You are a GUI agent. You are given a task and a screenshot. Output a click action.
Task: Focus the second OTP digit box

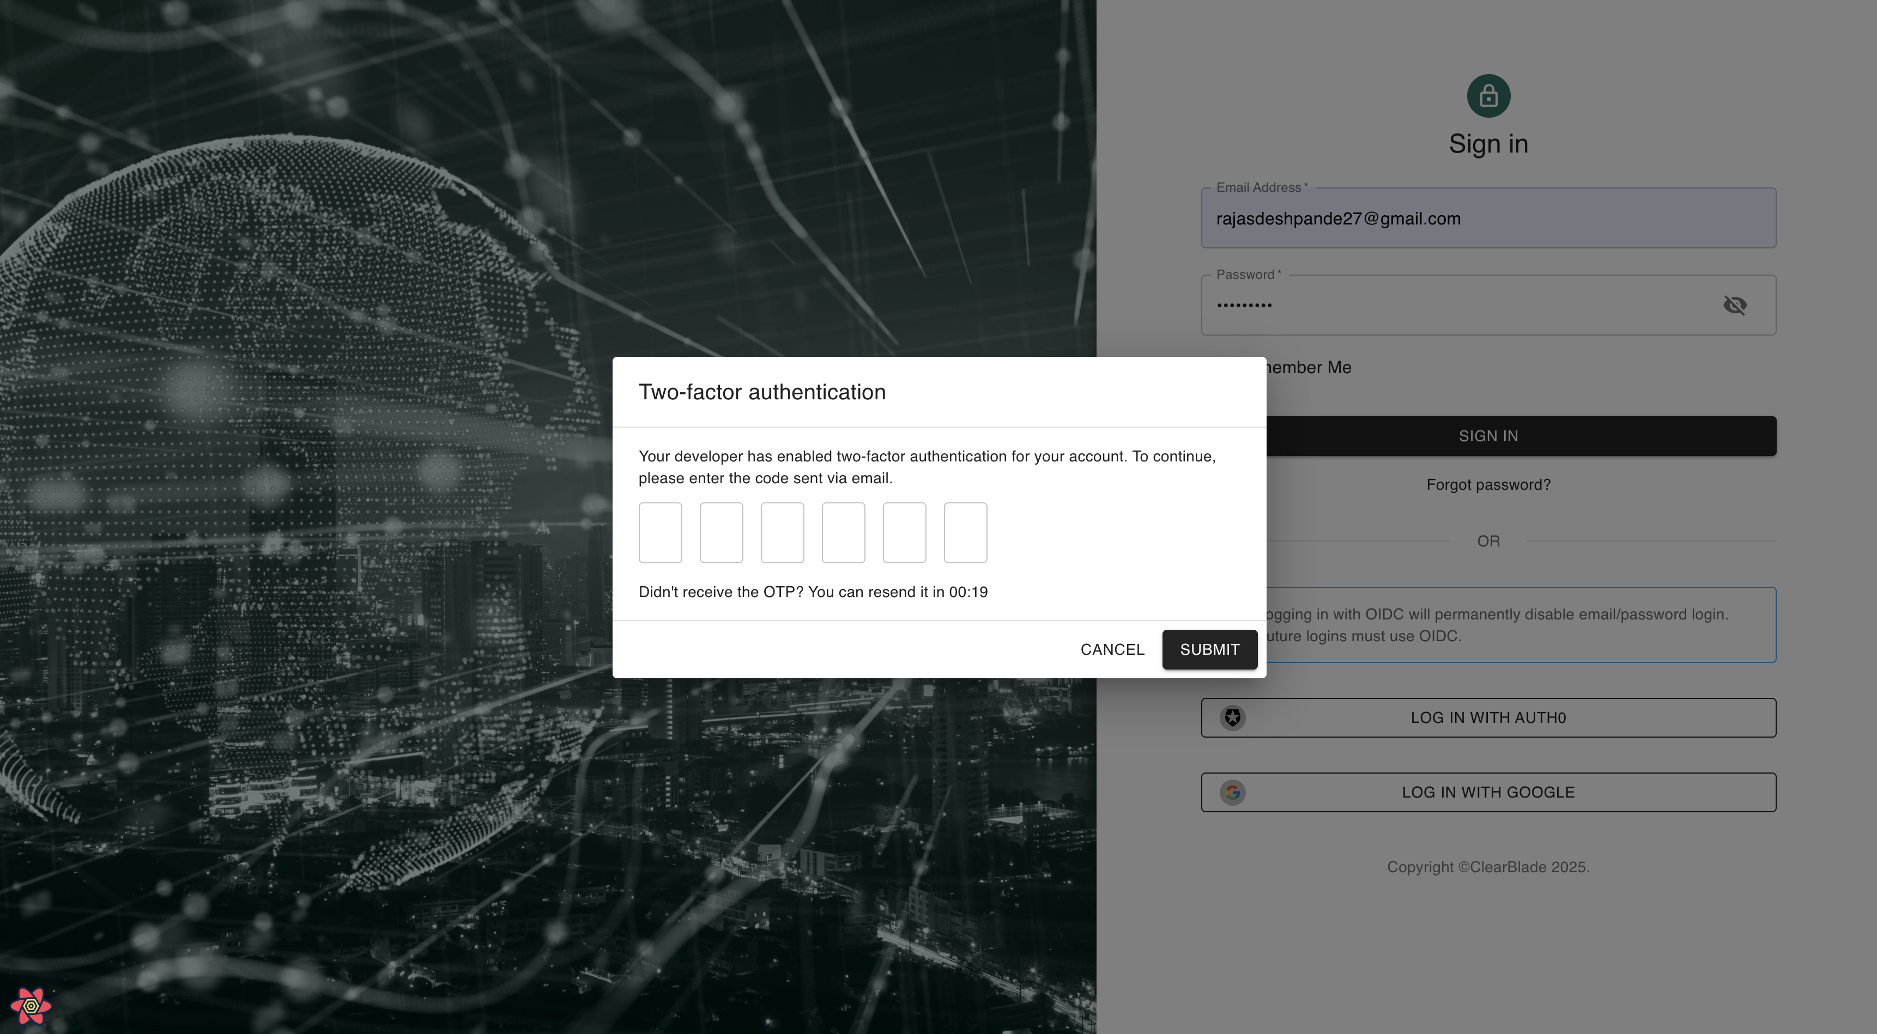pos(722,532)
